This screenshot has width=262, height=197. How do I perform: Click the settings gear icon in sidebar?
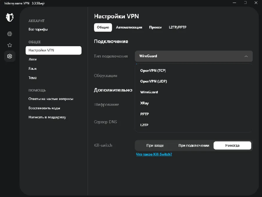tap(10, 56)
